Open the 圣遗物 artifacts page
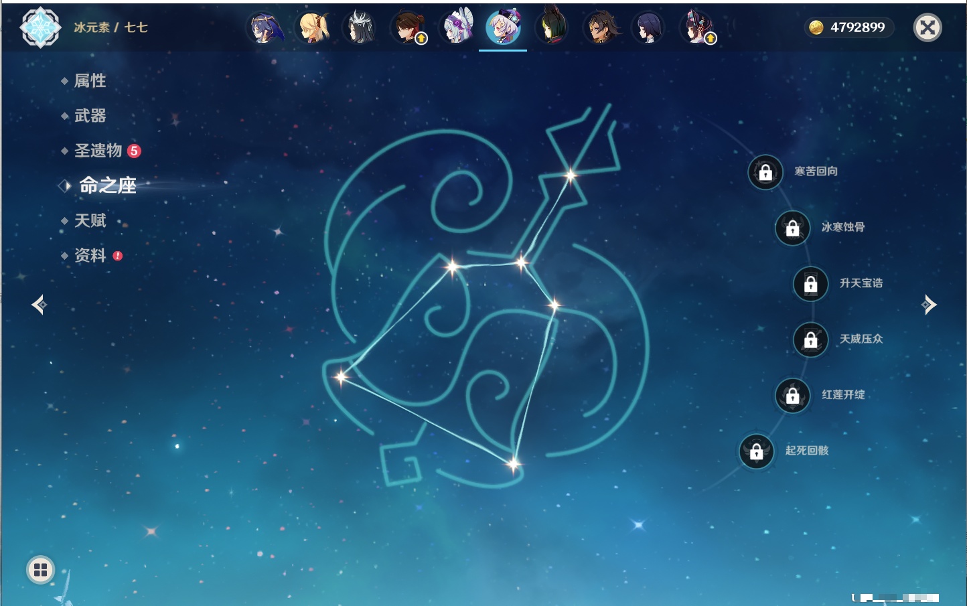967x606 pixels. click(98, 151)
